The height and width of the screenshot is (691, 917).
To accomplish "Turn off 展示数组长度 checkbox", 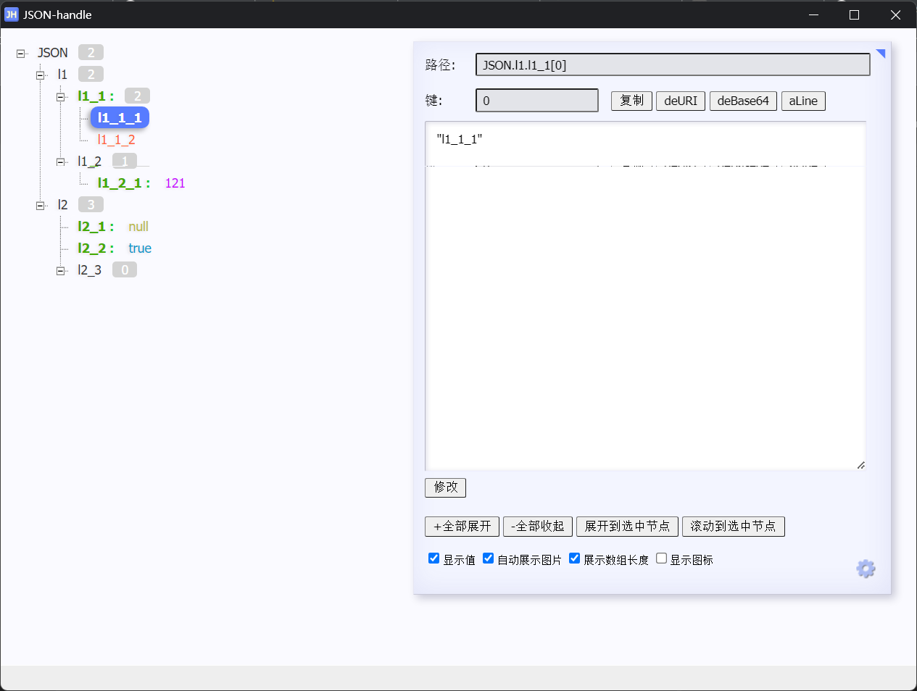I will coord(574,558).
